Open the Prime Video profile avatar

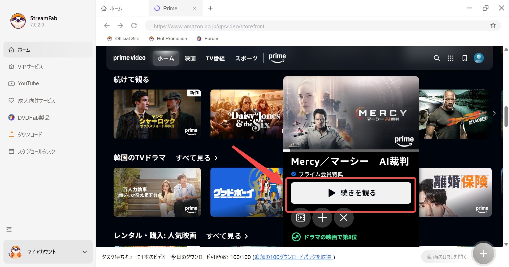479,58
